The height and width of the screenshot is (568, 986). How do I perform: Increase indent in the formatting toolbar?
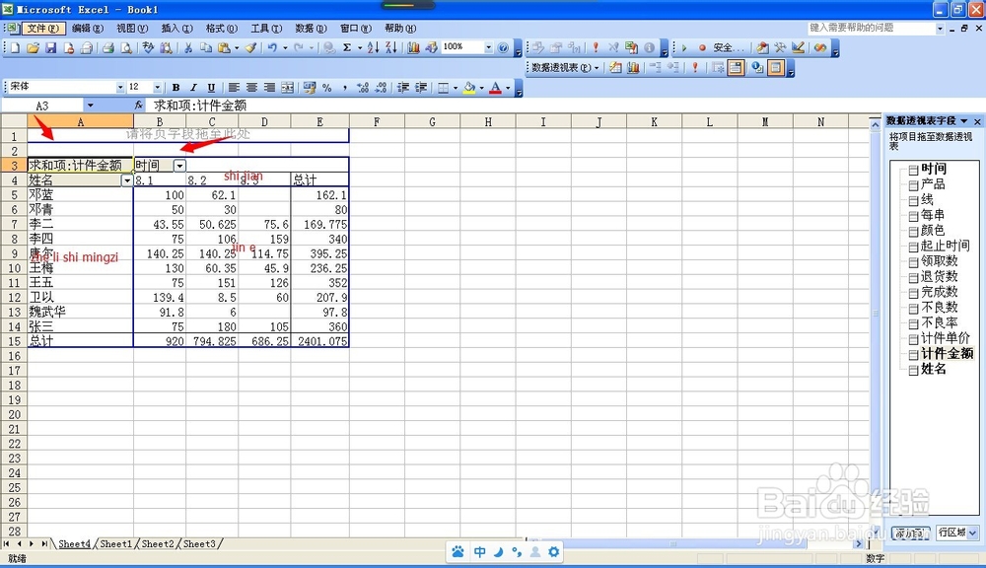421,88
